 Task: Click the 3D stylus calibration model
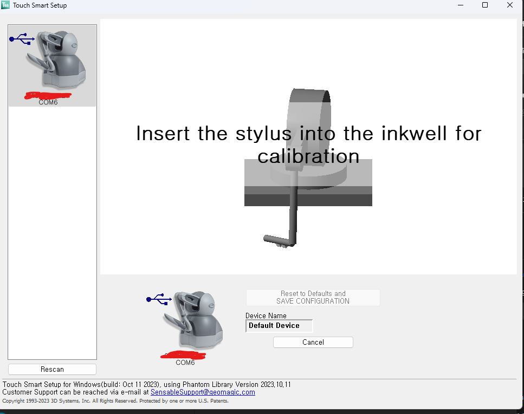point(308,168)
